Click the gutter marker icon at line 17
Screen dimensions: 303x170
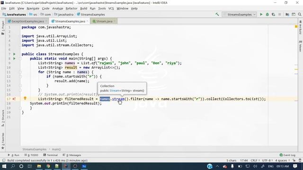point(14,99)
